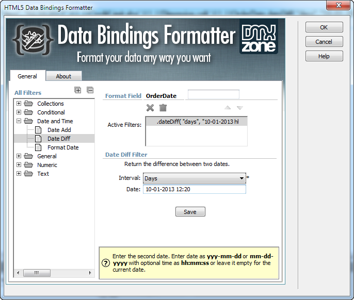Click the OK button

point(324,27)
